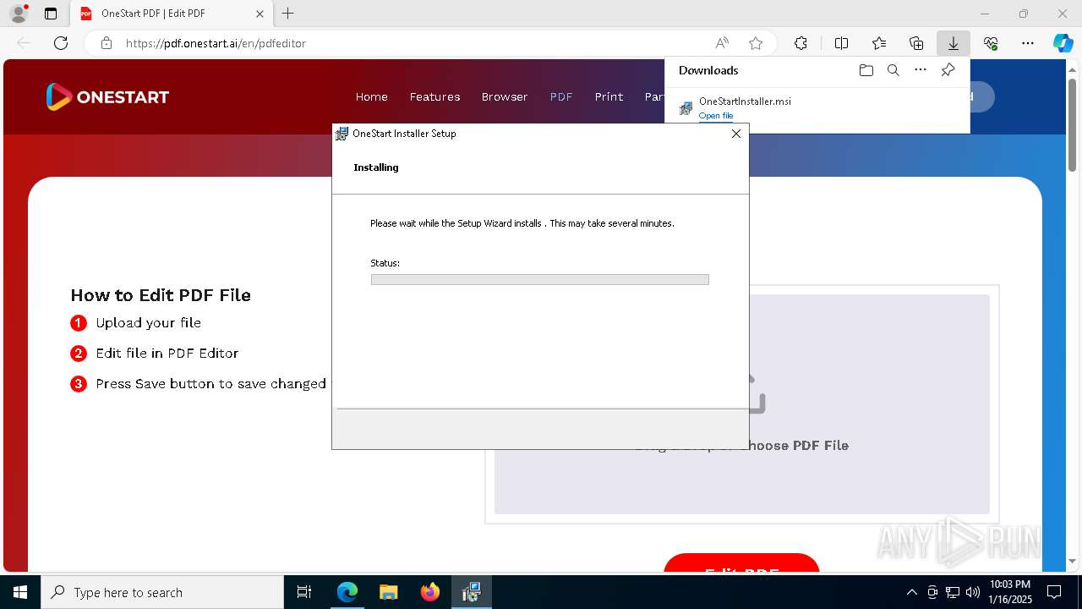This screenshot has width=1082, height=609.
Task: Open the tab actions menu icon
Action: (x=51, y=14)
